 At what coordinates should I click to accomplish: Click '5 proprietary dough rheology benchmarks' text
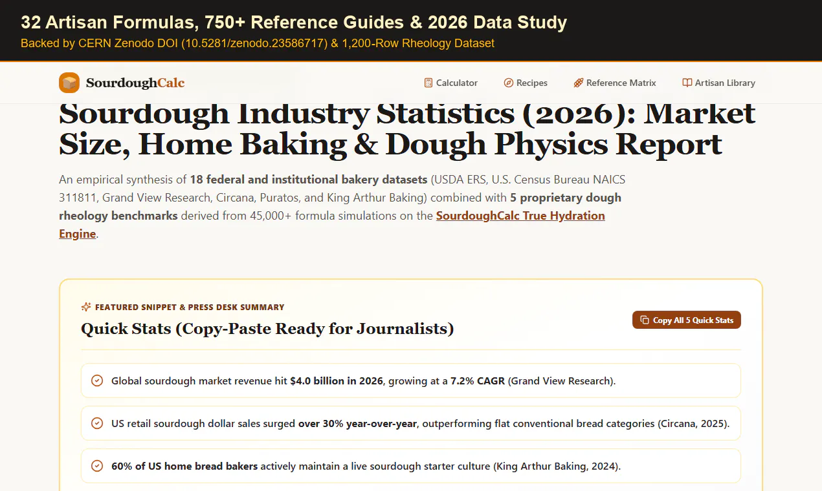pyautogui.click(x=340, y=206)
